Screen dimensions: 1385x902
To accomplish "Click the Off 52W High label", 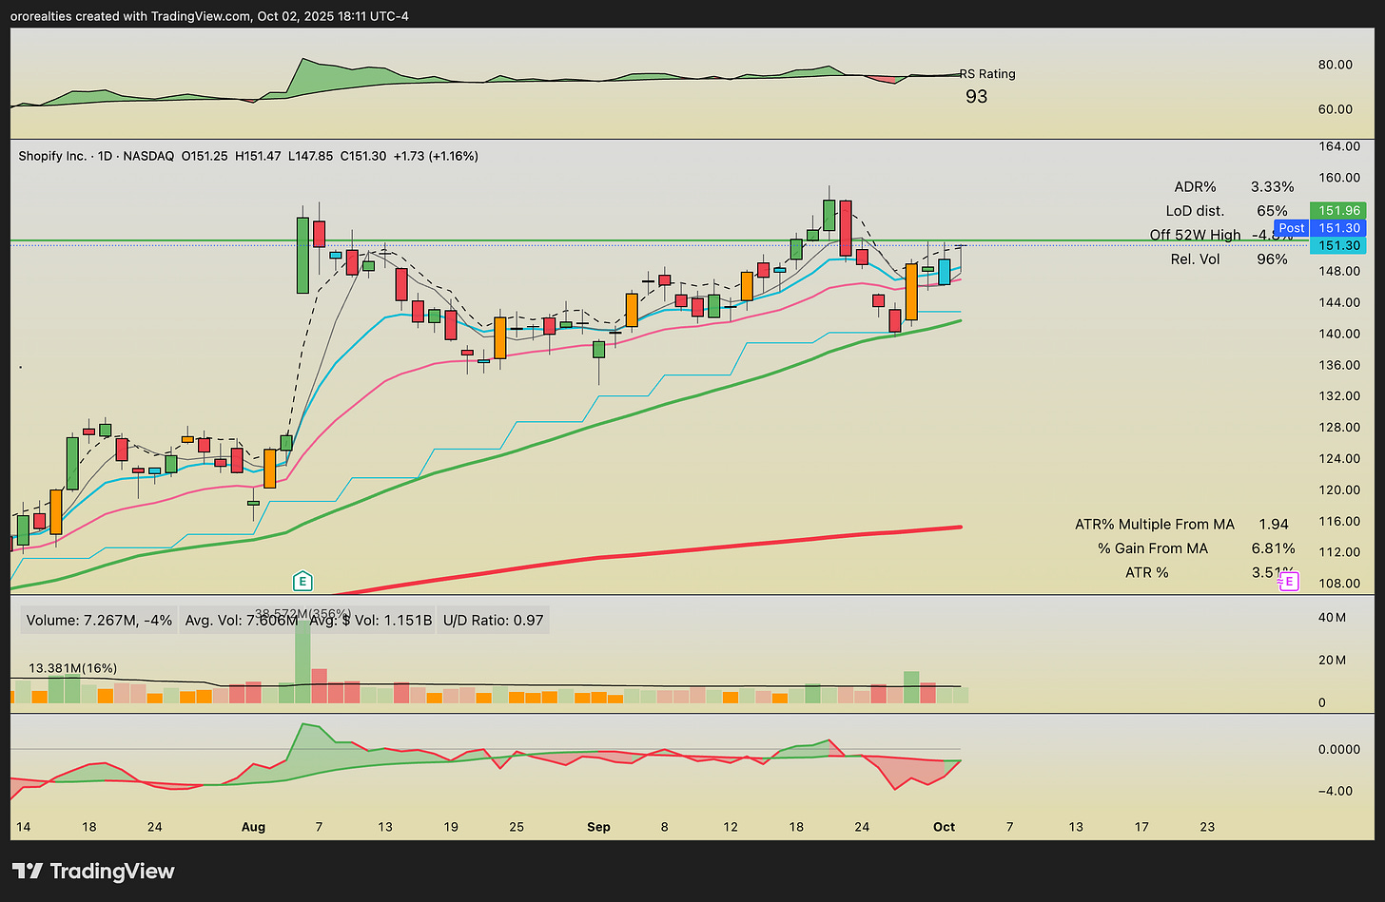I will [1195, 235].
